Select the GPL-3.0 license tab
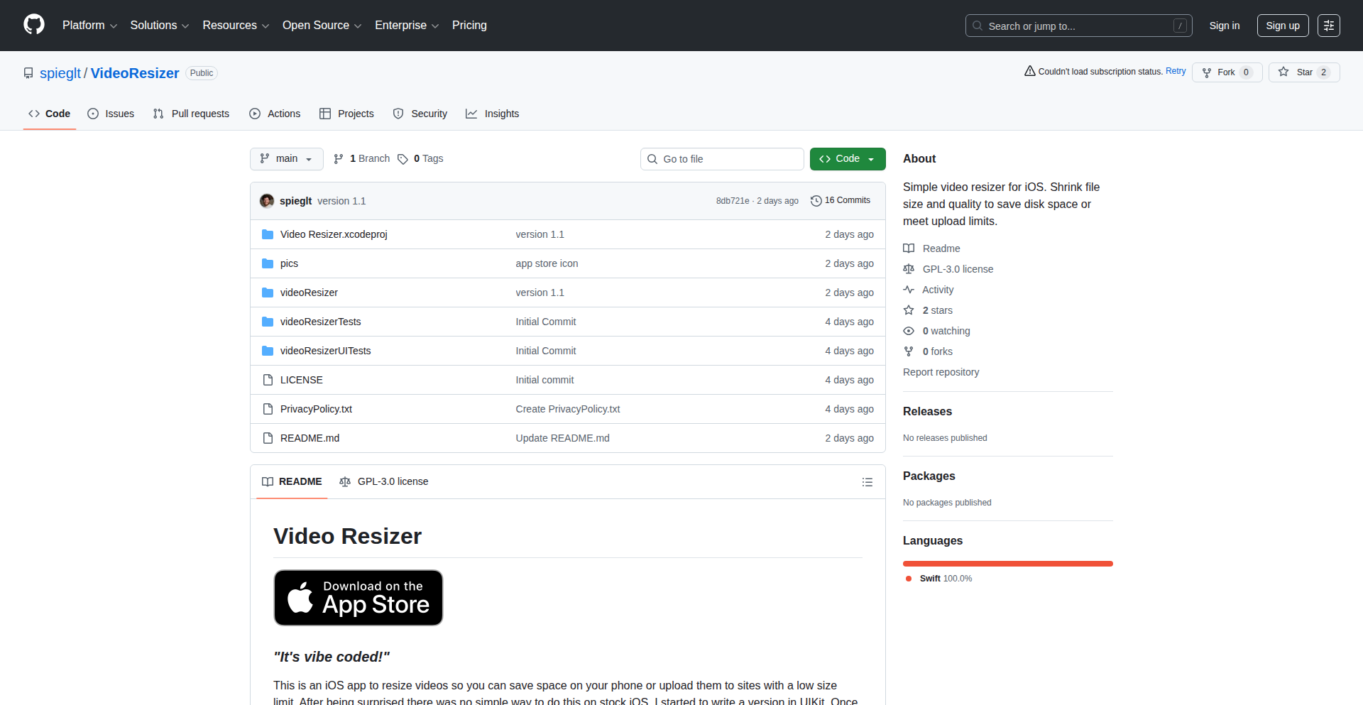Image resolution: width=1363 pixels, height=705 pixels. point(384,481)
